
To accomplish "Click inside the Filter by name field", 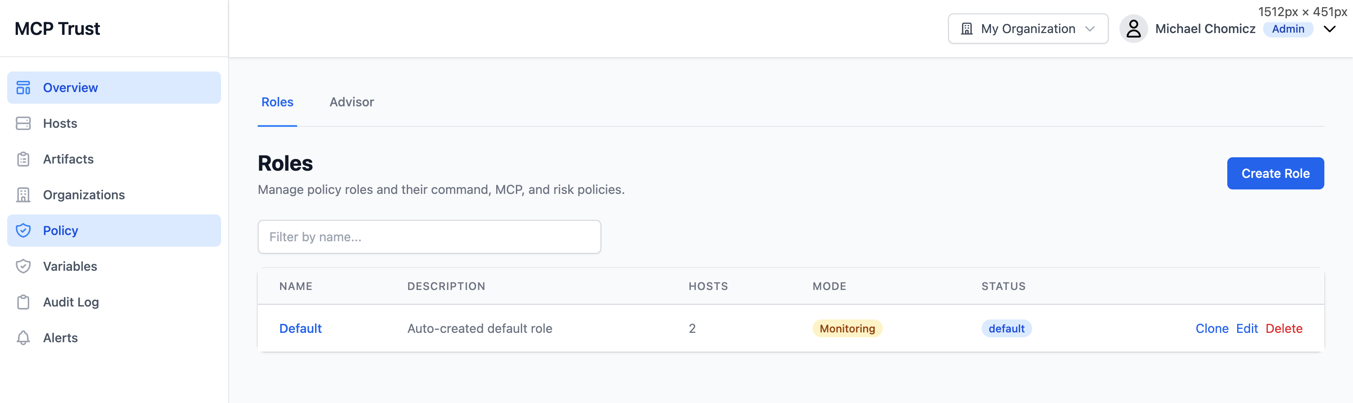I will (429, 237).
